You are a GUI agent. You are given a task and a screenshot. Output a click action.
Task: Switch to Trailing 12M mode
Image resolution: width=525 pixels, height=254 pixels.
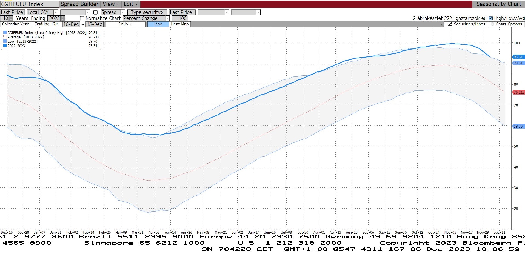(47, 24)
